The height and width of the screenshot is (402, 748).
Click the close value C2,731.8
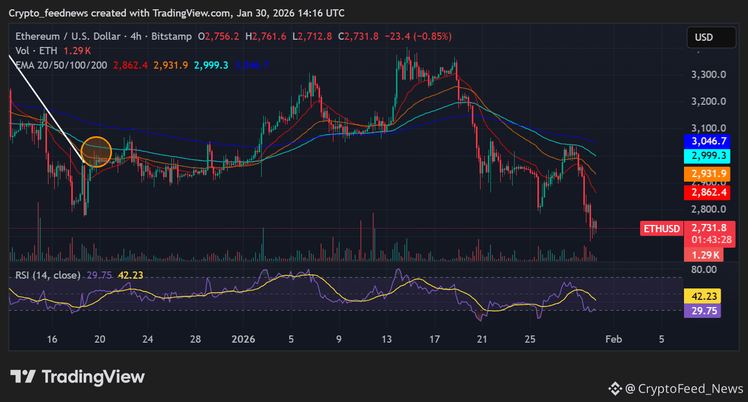click(359, 37)
